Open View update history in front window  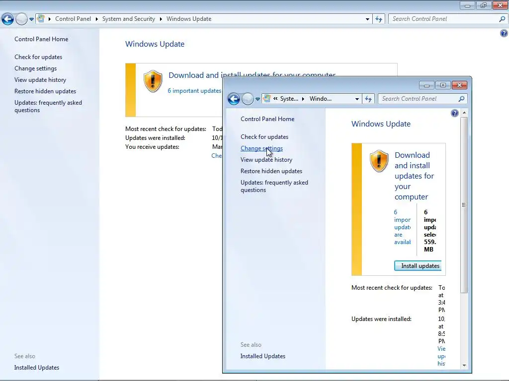[266, 159]
